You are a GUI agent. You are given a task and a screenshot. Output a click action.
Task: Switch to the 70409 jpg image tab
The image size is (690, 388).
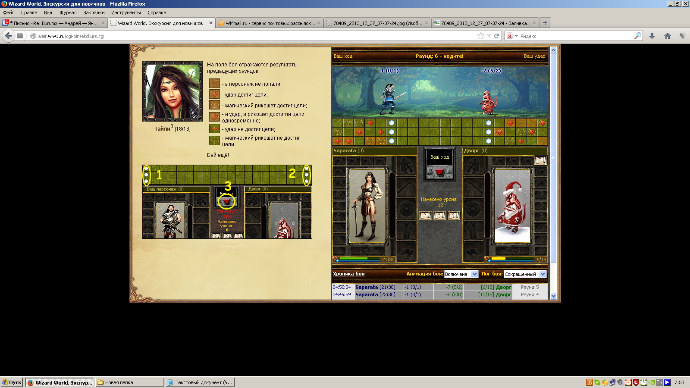click(377, 23)
